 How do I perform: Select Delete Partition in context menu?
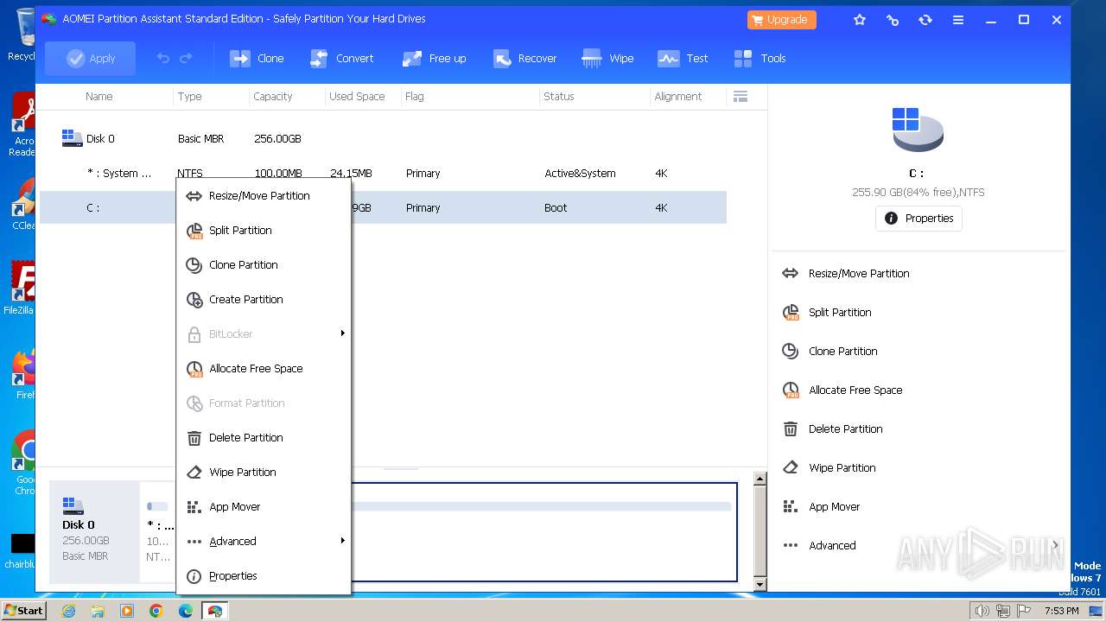pos(264,438)
